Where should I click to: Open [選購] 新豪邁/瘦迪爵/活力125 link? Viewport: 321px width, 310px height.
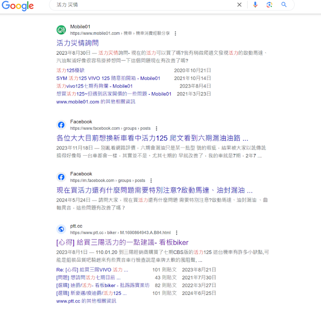click(91, 293)
